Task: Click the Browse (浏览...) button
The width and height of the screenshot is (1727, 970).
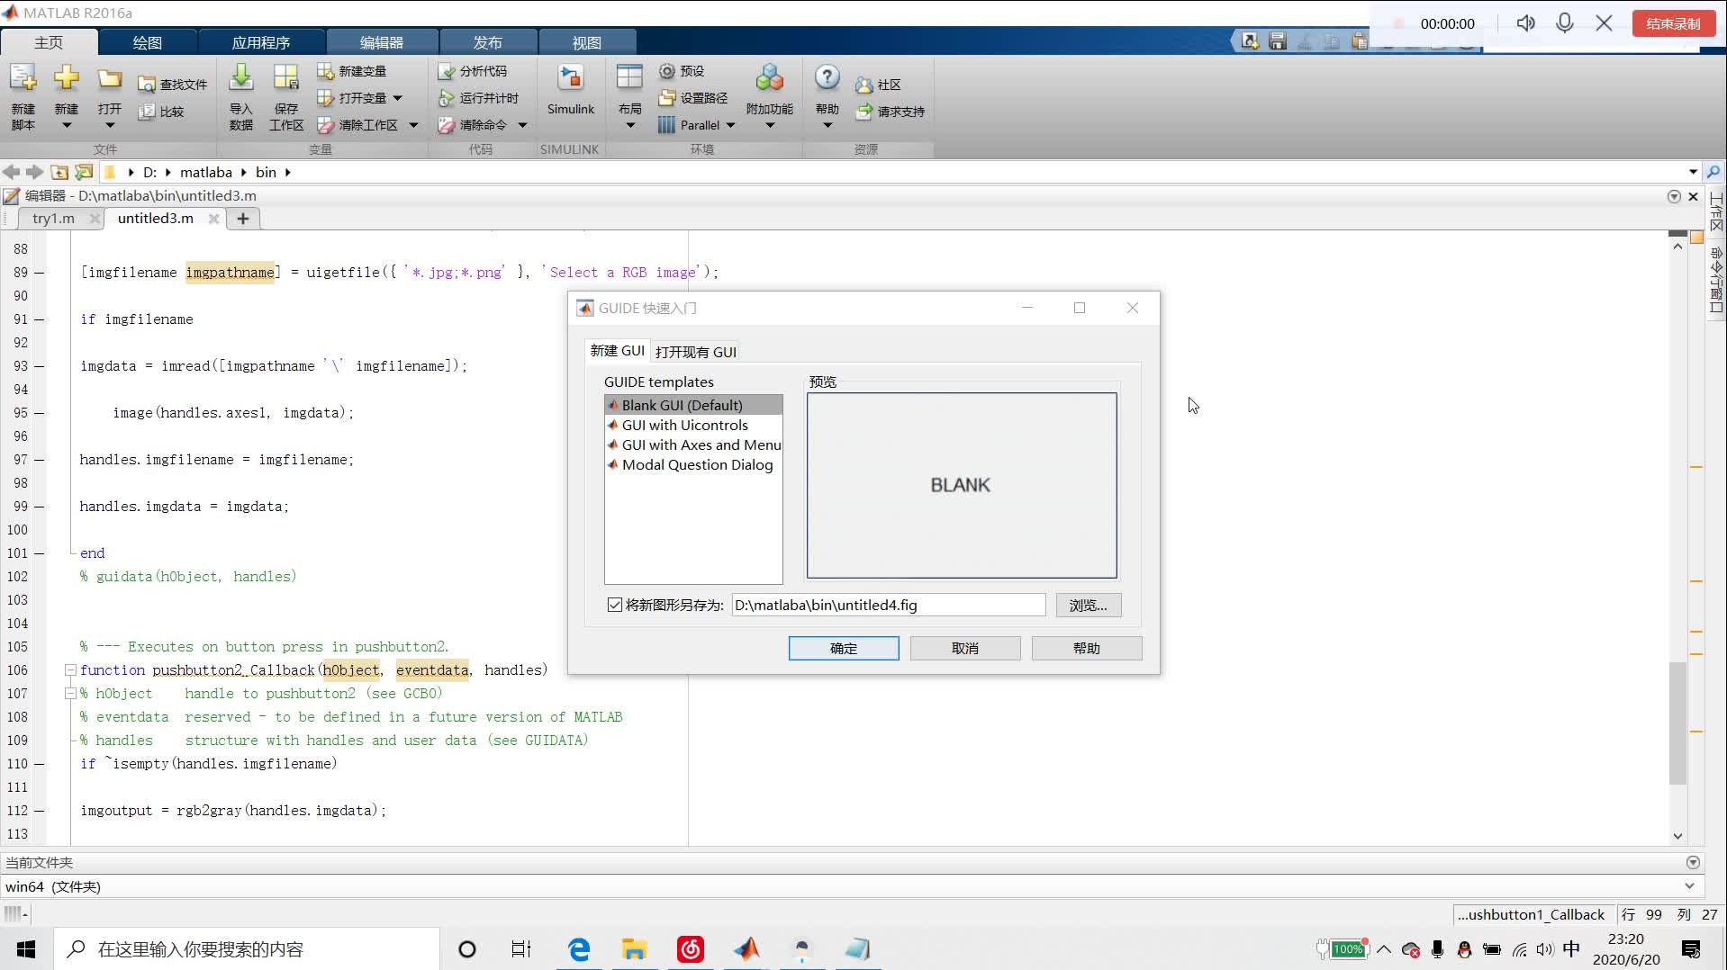Action: 1088,605
